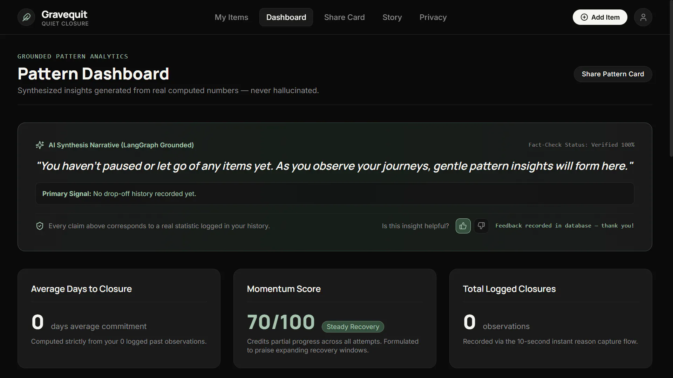The image size is (673, 378).
Task: Click the 'QUIET CLOSURE' tagline
Action: tap(65, 23)
